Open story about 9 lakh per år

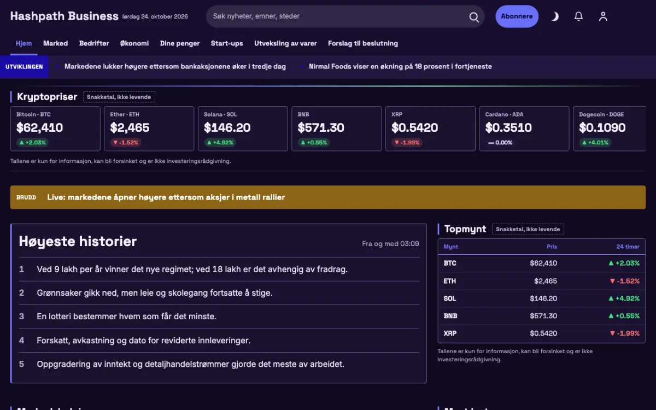192,269
